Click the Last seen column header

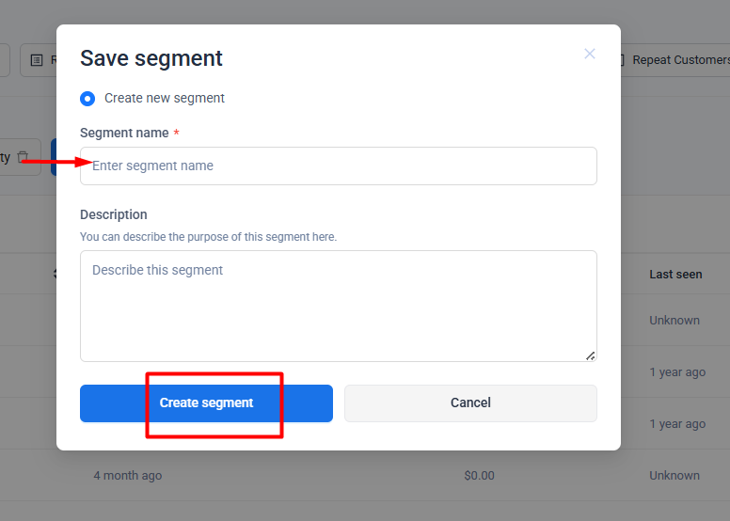tap(675, 275)
